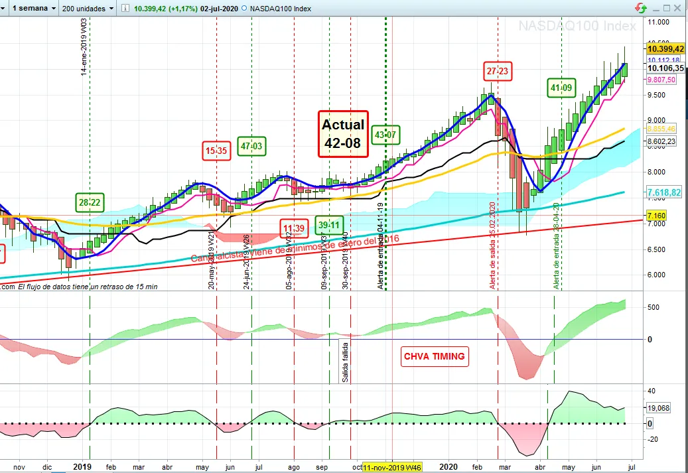Select the "Actual 42-08" annotation box

343,133
